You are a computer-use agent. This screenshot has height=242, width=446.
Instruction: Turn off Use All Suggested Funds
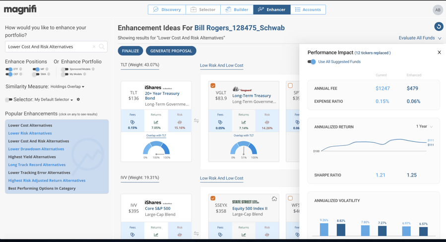click(312, 62)
